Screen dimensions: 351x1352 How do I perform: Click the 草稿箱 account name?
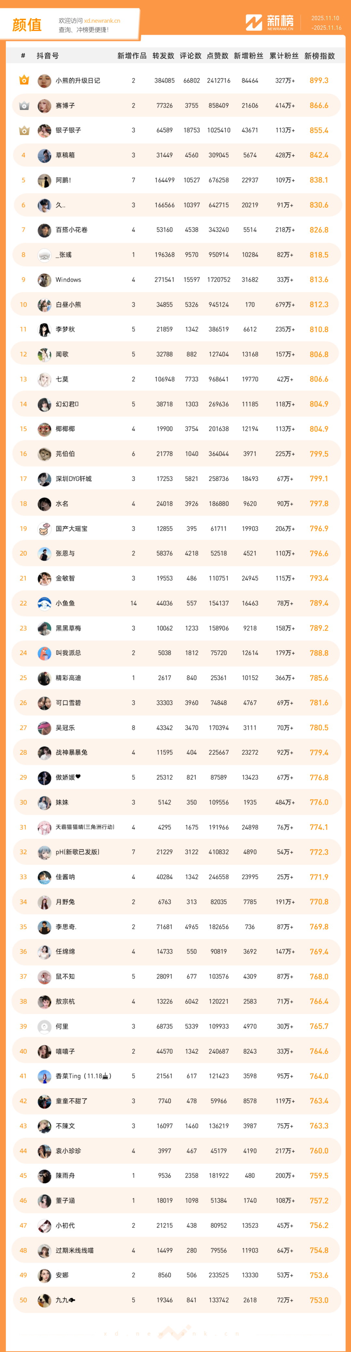(x=65, y=155)
